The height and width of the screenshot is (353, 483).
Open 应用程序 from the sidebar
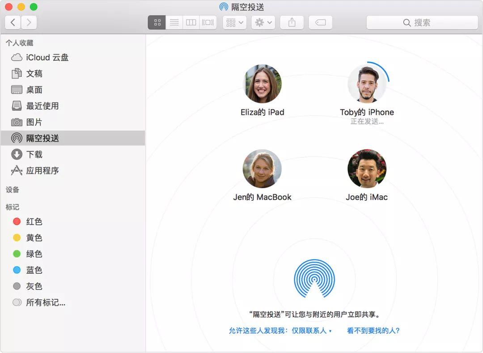pos(41,170)
